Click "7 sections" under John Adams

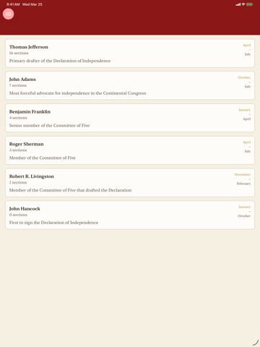pyautogui.click(x=18, y=85)
